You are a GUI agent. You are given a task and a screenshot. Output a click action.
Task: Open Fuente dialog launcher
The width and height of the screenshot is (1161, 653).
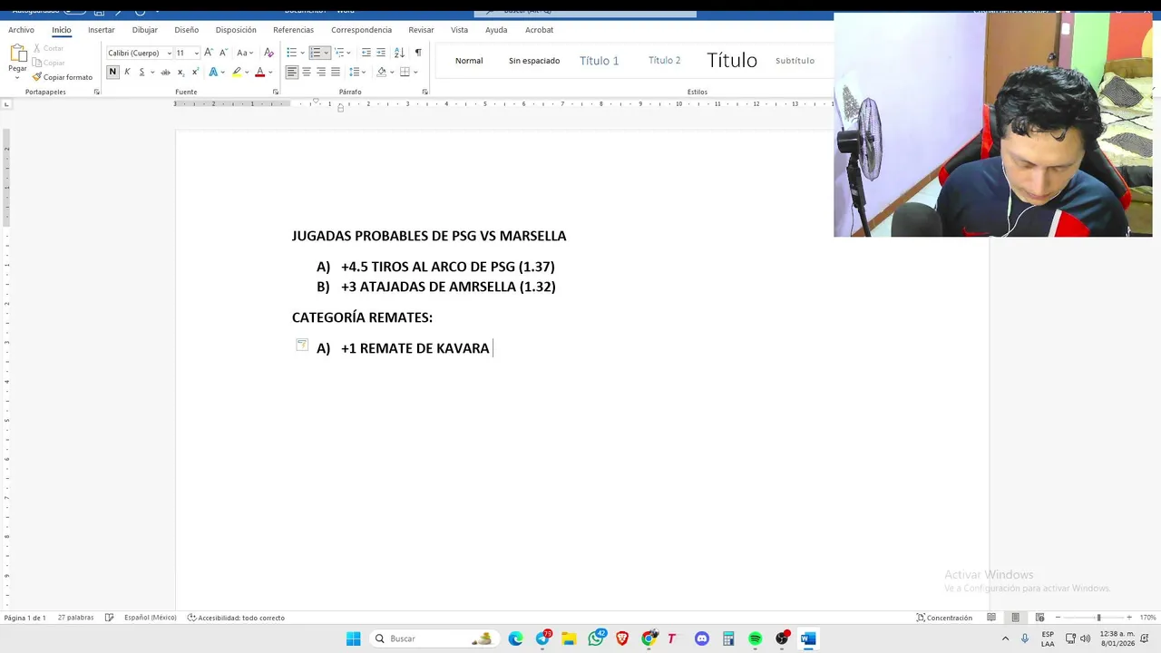tap(276, 92)
